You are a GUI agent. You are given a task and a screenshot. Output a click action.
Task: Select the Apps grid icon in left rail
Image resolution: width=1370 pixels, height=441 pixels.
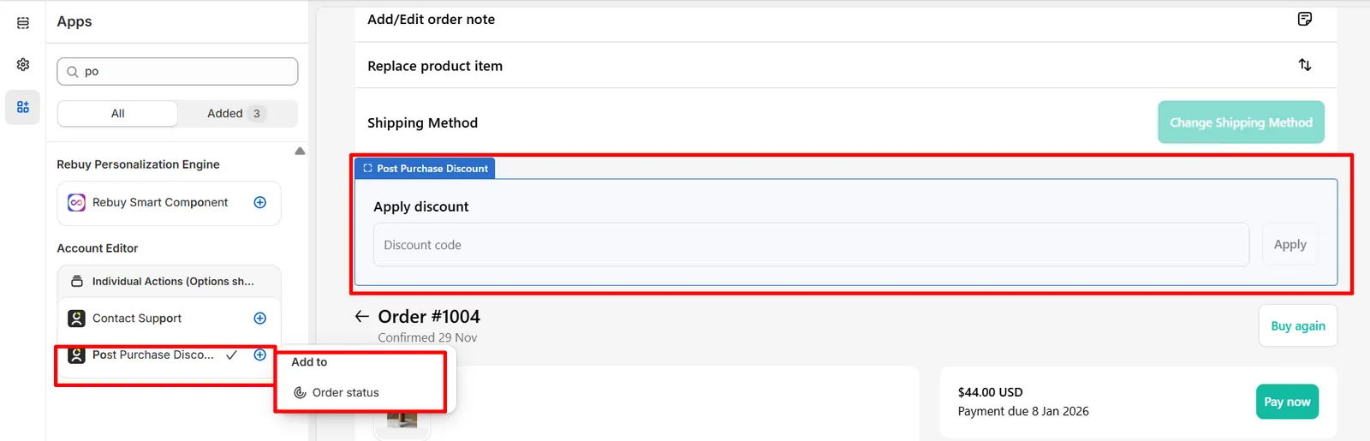[23, 107]
